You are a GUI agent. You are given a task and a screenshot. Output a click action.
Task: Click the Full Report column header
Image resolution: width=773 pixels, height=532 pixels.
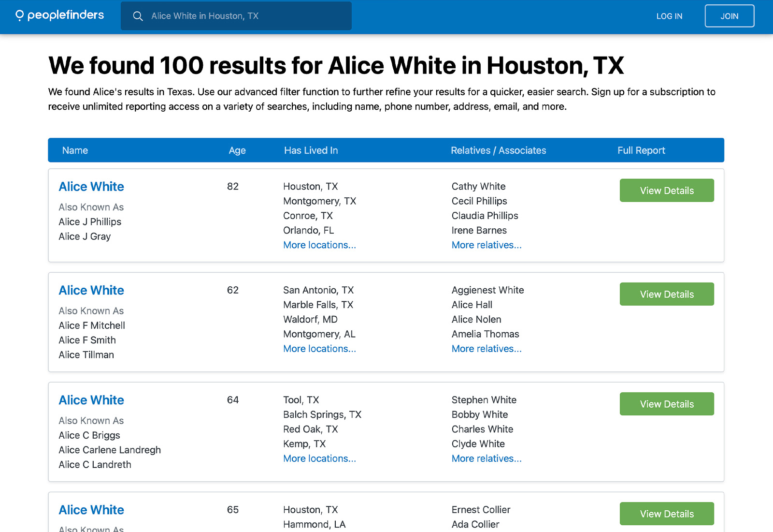click(641, 150)
